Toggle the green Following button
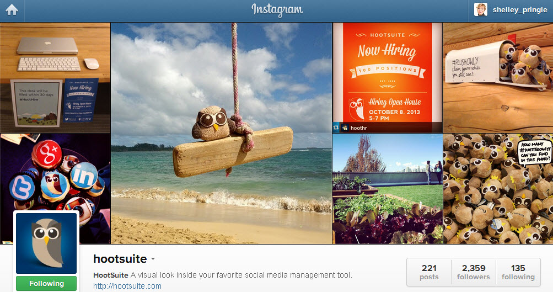 [x=46, y=284]
